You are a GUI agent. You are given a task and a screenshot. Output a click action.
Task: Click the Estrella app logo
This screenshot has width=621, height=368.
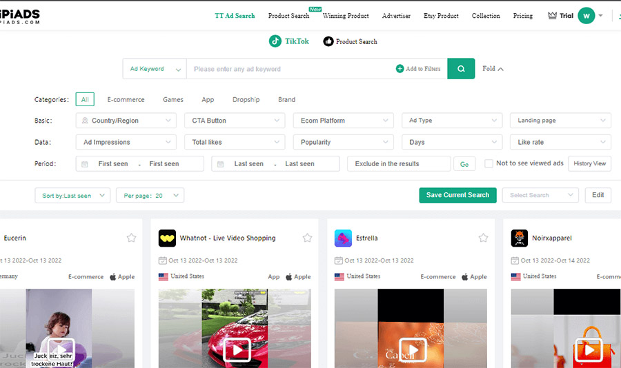click(343, 238)
